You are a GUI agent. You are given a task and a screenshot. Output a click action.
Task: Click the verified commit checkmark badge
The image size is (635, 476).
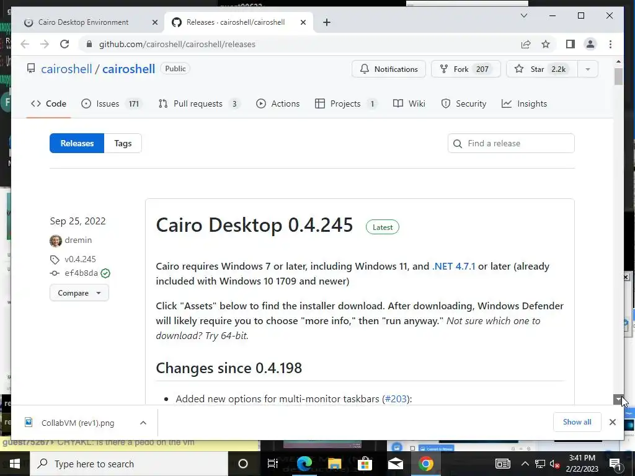[x=105, y=273]
